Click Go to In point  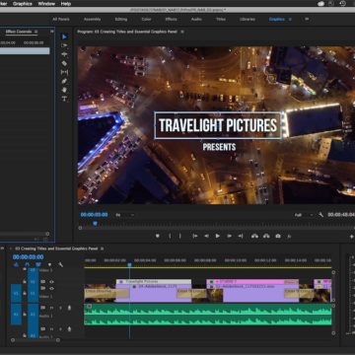tap(195, 236)
